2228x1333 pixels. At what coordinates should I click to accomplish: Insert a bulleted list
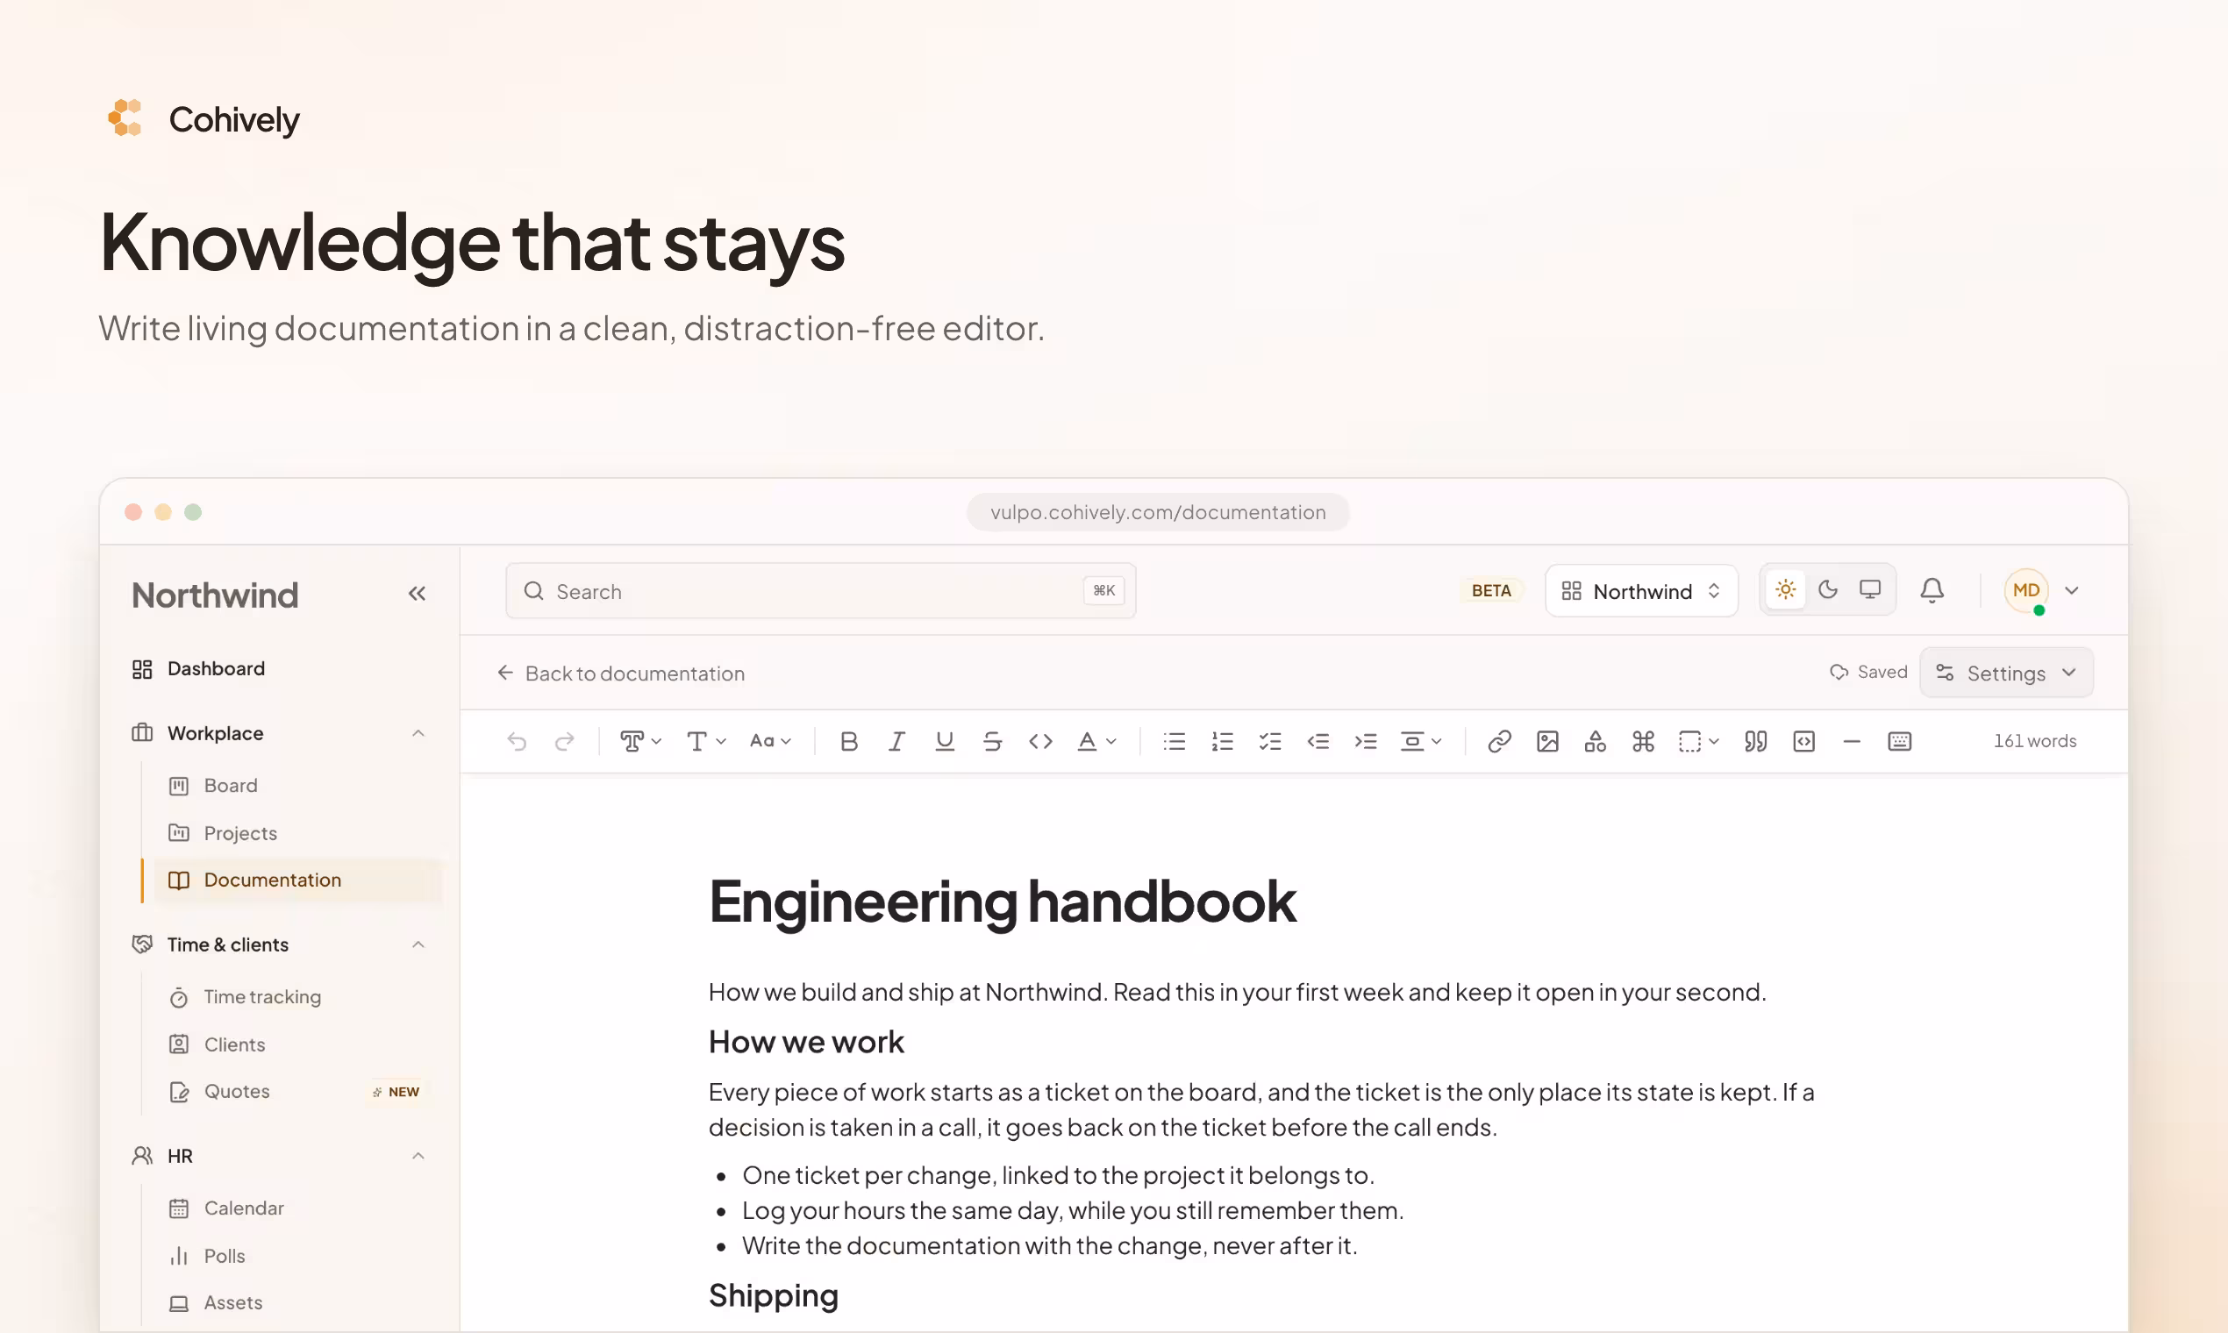[x=1175, y=741]
